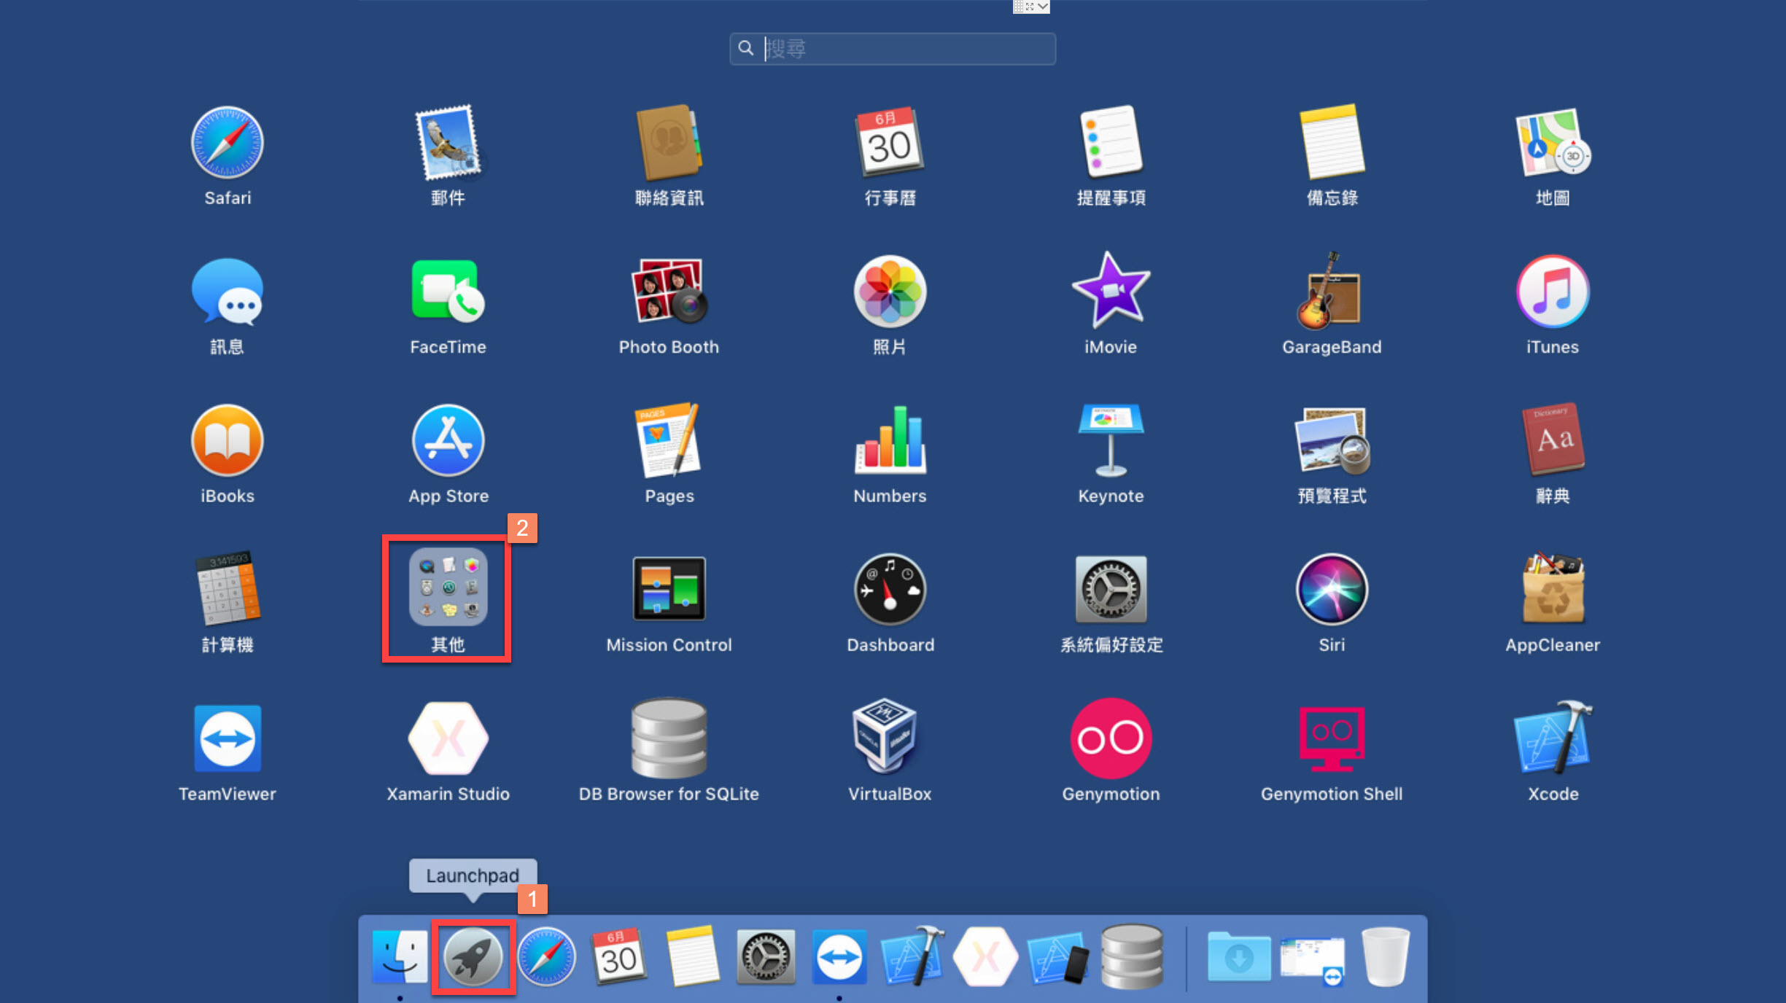
Task: Open TeamViewer from the Dock
Action: (x=839, y=956)
